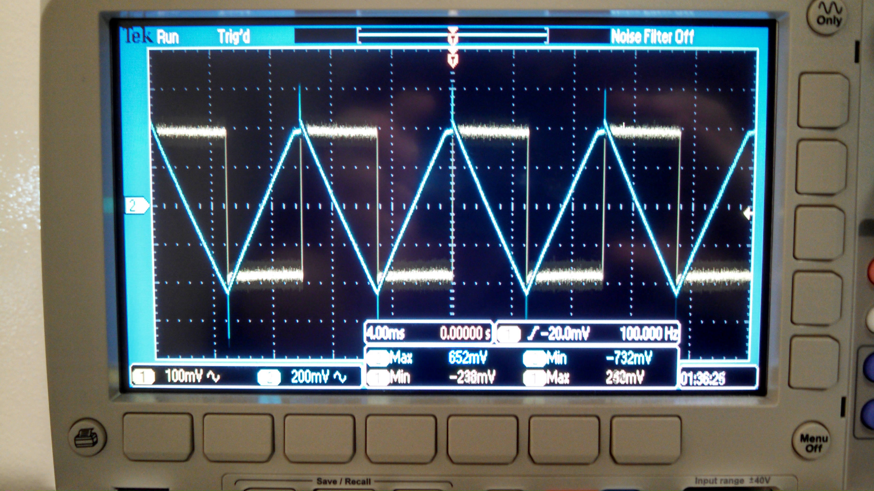This screenshot has height=491, width=874.
Task: Select the channel 2 200mV badge
Action: [269, 377]
